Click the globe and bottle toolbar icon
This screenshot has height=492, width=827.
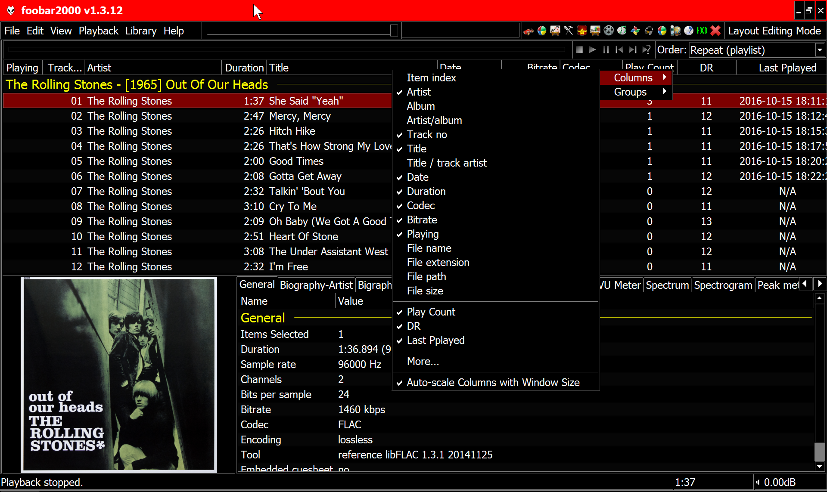coord(675,31)
